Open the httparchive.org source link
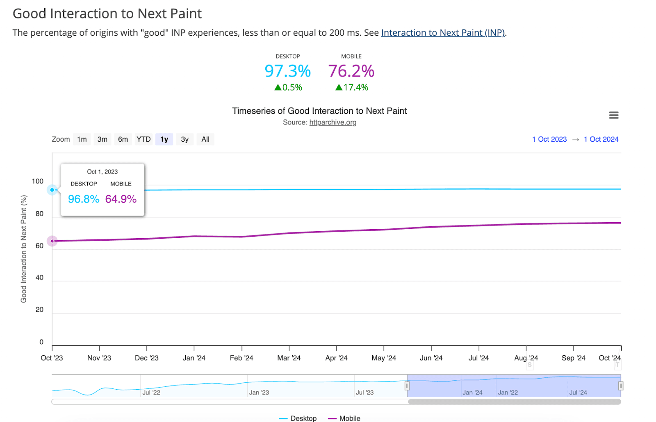The width and height of the screenshot is (656, 422). point(333,122)
